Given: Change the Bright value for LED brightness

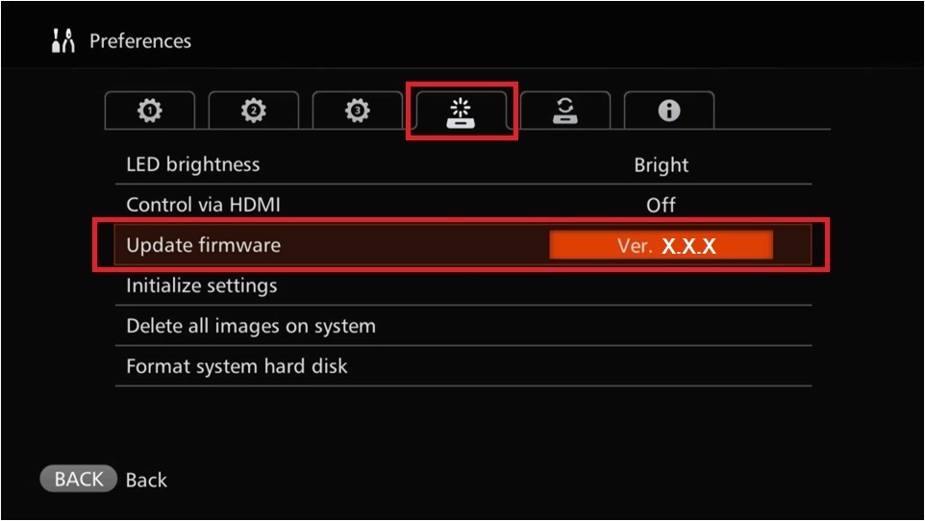Looking at the screenshot, I should click(661, 165).
